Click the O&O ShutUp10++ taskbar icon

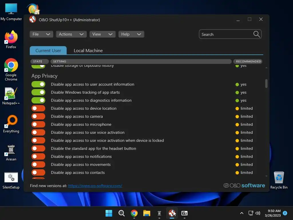coord(172,213)
